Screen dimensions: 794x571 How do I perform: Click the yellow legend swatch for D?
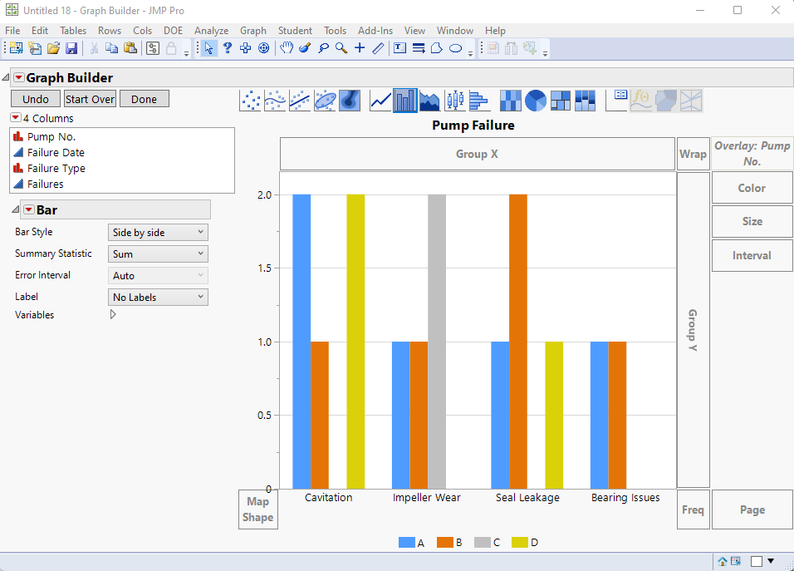click(x=520, y=543)
